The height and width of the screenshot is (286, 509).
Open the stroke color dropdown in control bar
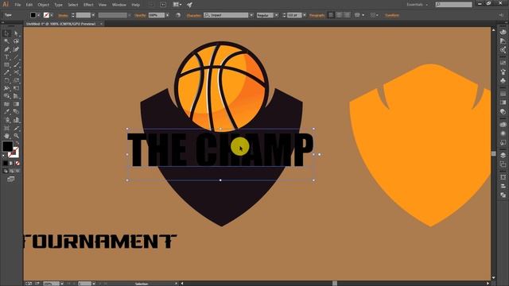52,15
